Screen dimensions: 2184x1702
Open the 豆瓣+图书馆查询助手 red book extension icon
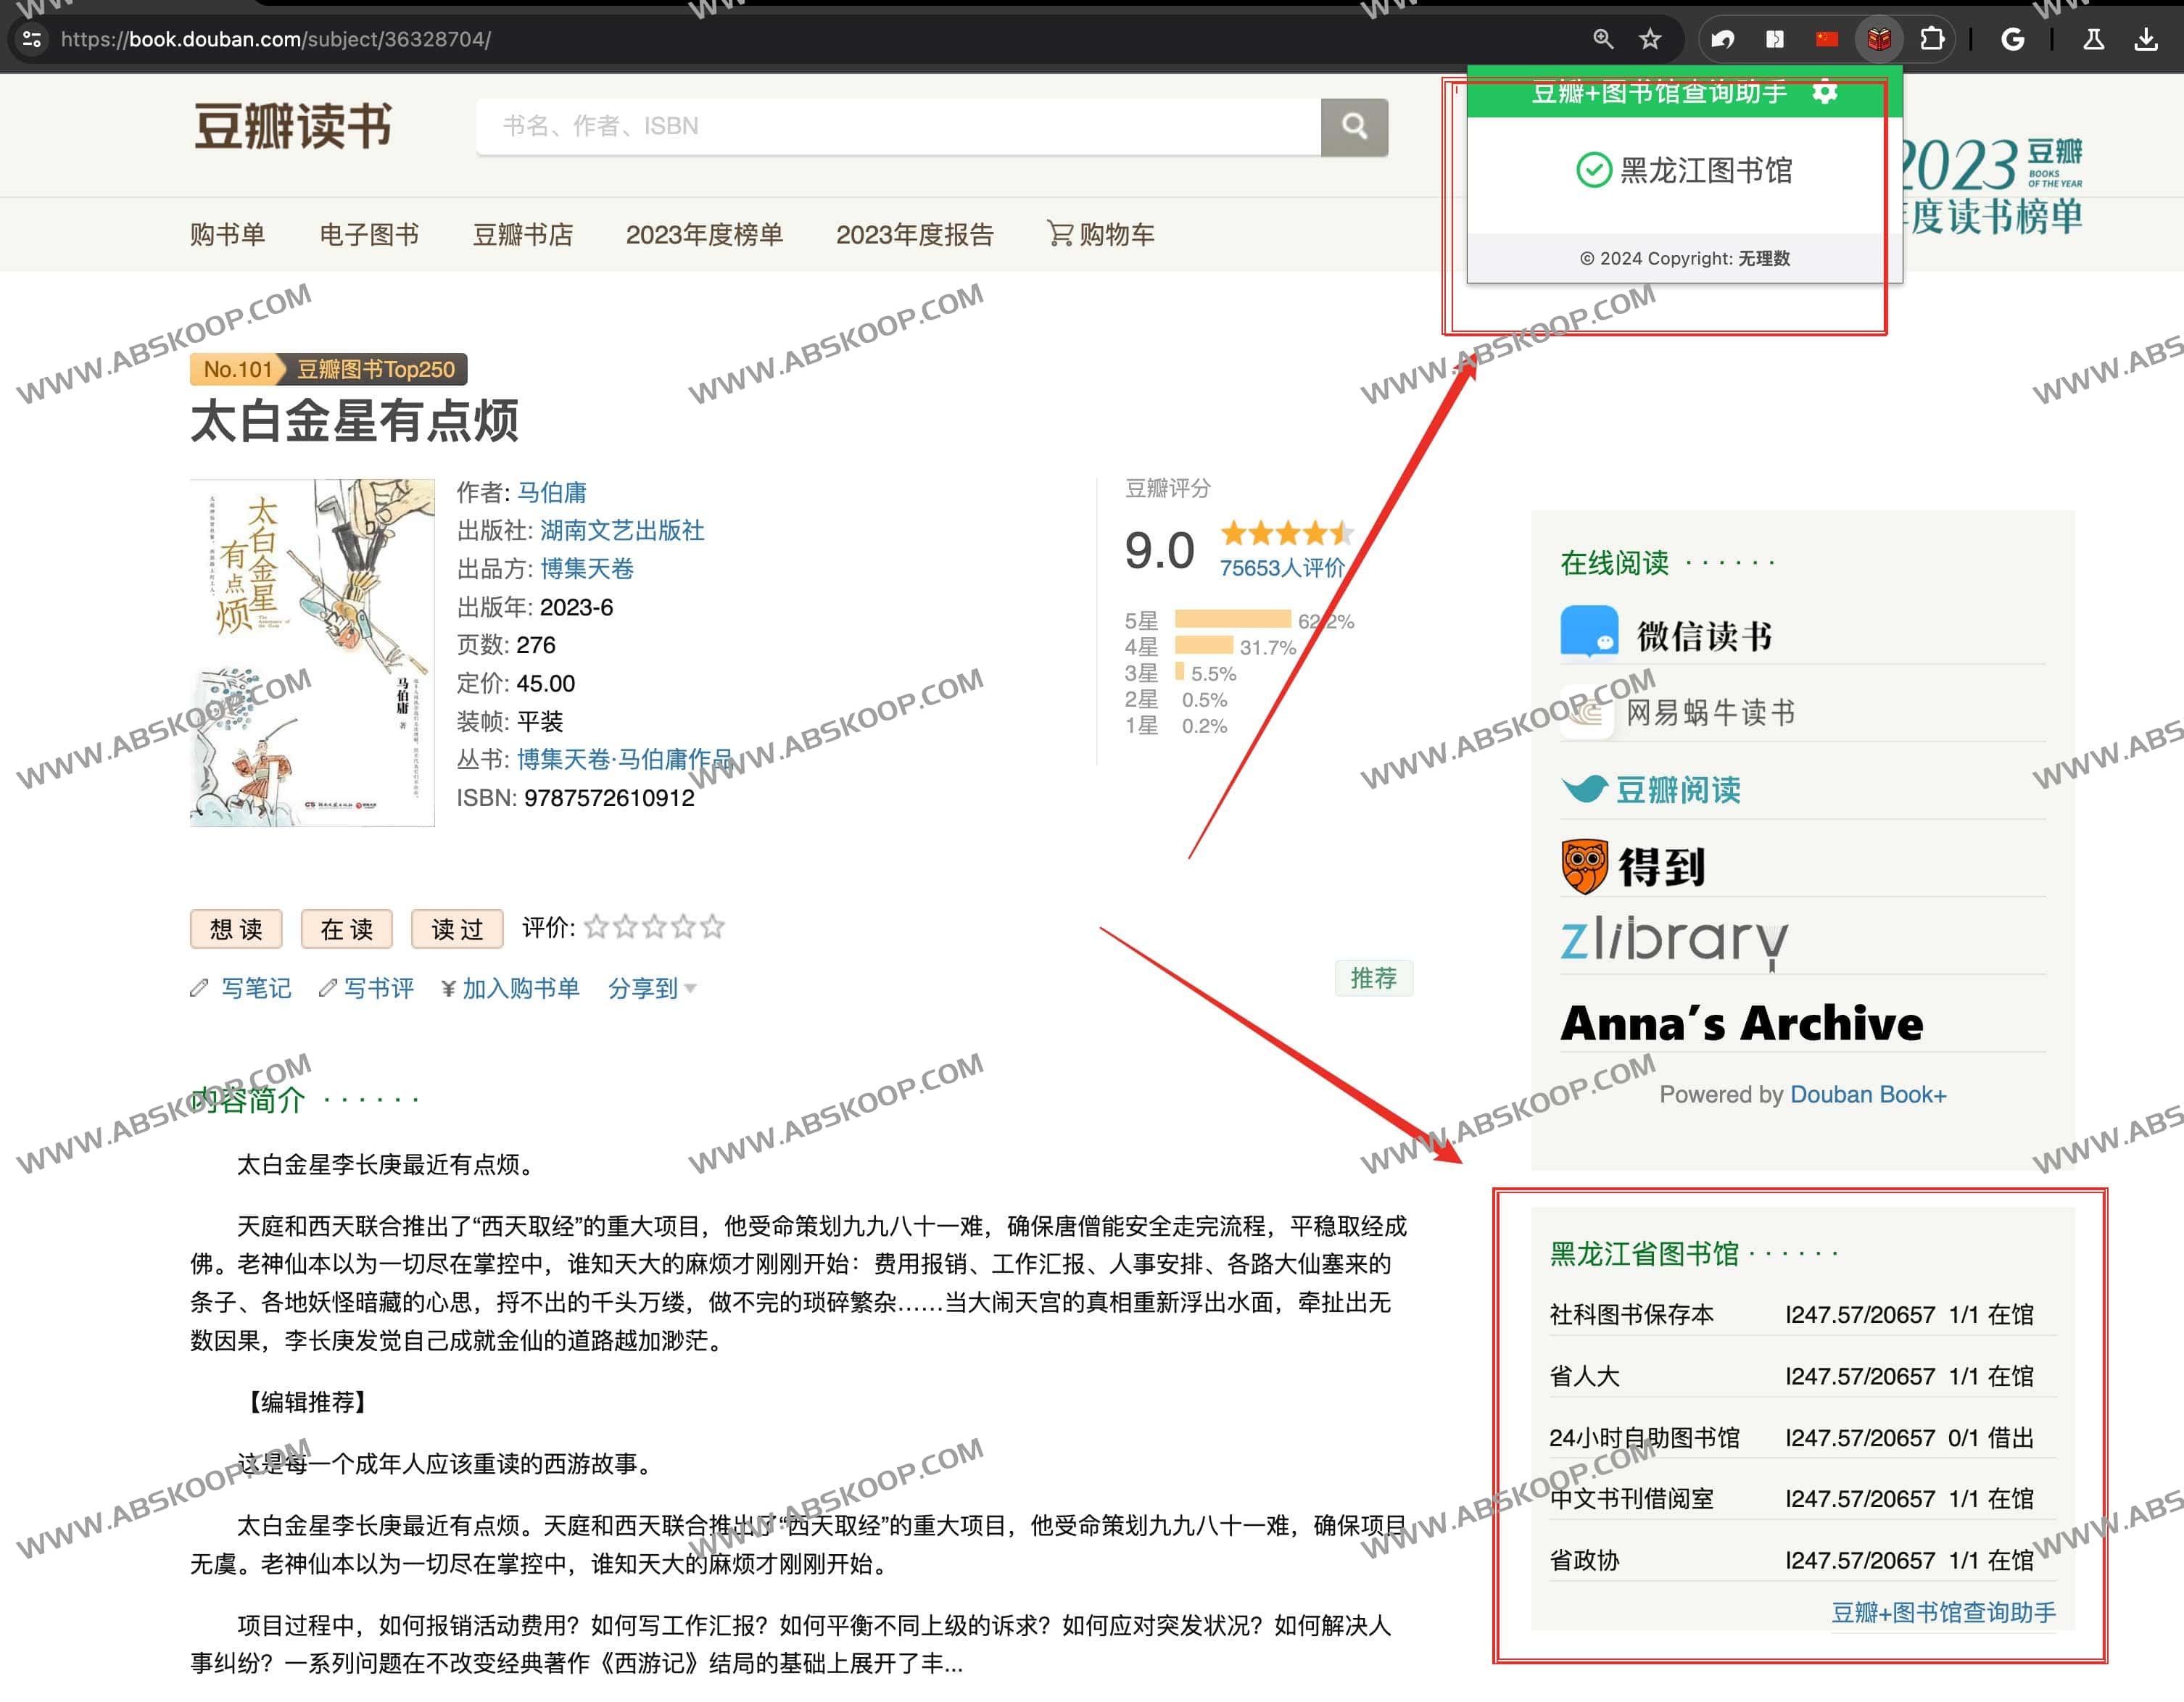pos(1878,40)
